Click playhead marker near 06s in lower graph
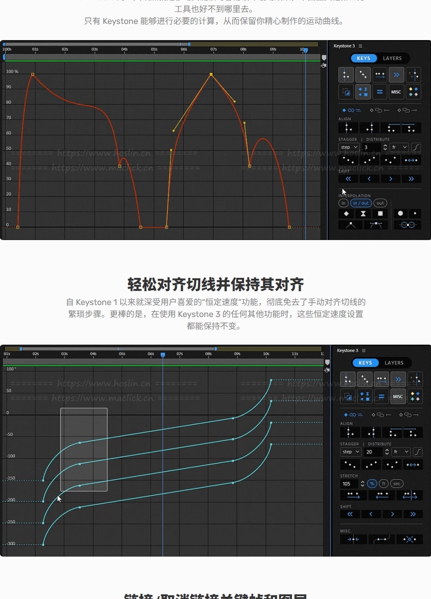This screenshot has width=431, height=599. (163, 355)
